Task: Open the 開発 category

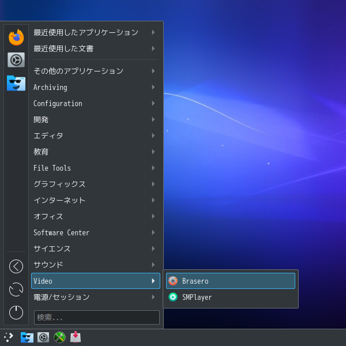Action: (x=96, y=119)
